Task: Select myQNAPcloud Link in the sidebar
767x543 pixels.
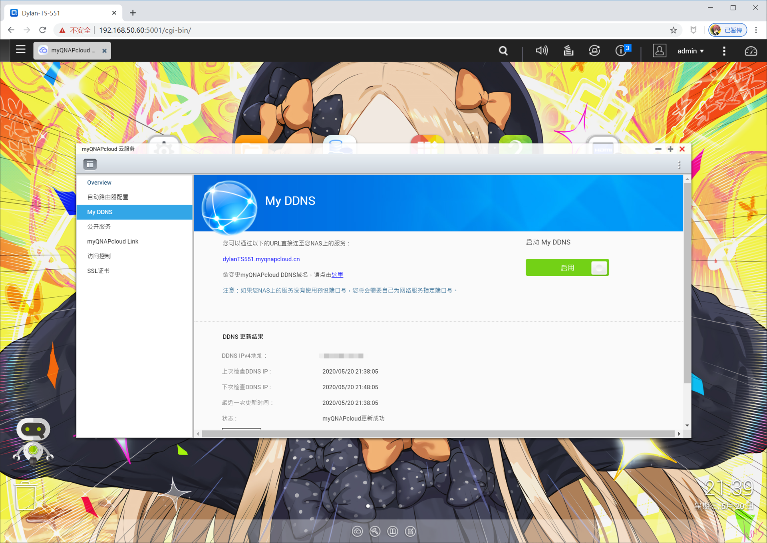Action: coord(113,241)
